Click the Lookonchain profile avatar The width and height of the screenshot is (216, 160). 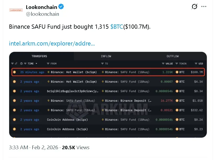(16, 10)
